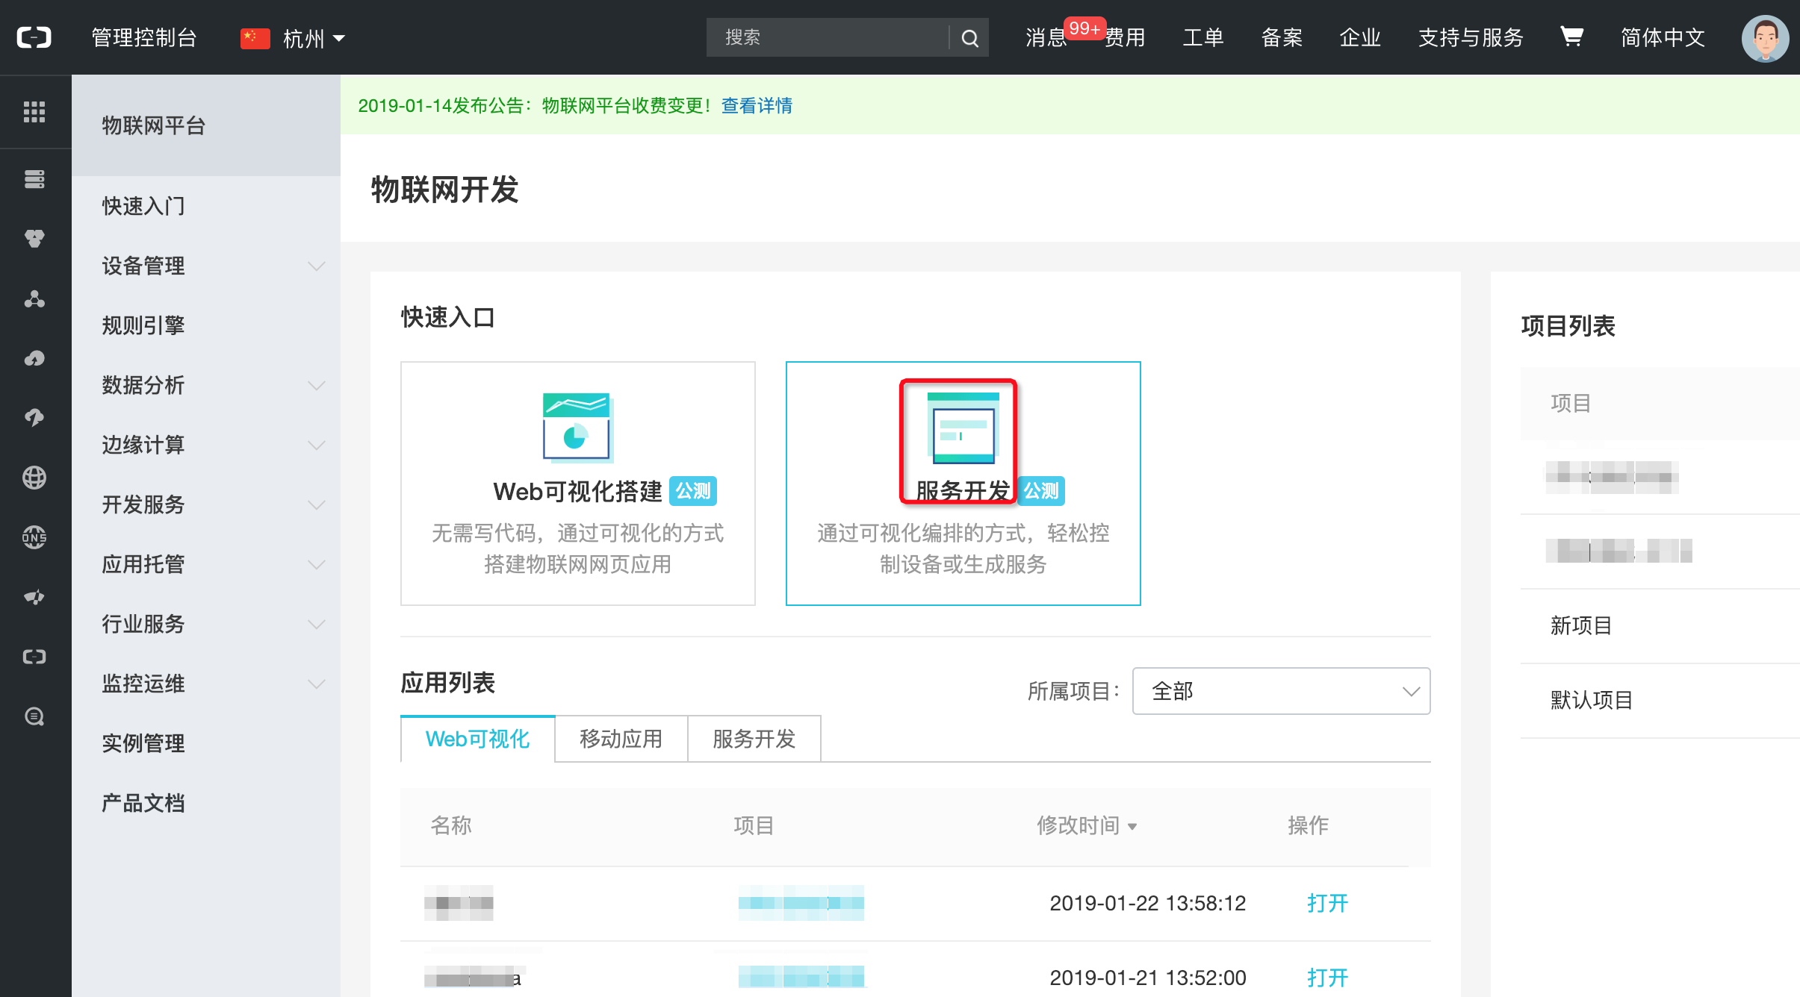This screenshot has height=997, width=1800.
Task: Click the Alibaba Cloud logo icon
Action: point(34,37)
